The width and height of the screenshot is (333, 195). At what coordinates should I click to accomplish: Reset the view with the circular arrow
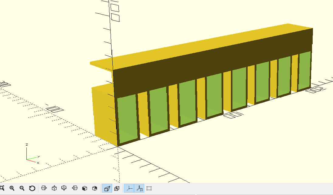point(32,188)
